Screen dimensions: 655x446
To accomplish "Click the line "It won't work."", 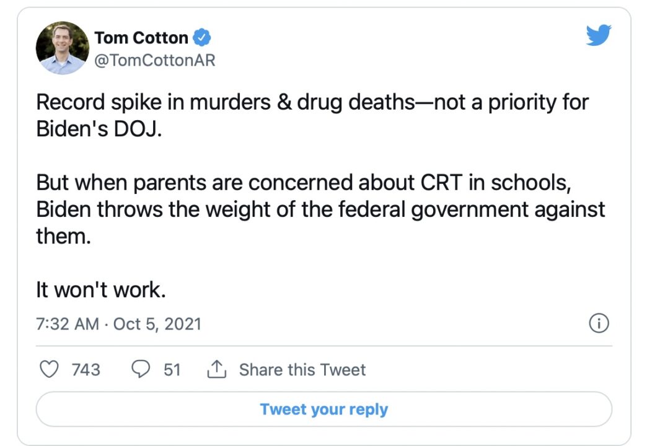I will pyautogui.click(x=101, y=290).
